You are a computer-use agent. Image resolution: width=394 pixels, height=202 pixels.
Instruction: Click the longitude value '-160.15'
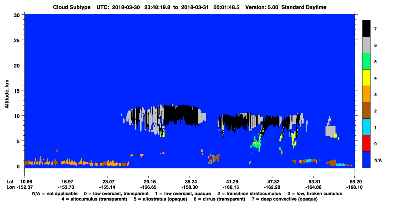click(x=231, y=187)
